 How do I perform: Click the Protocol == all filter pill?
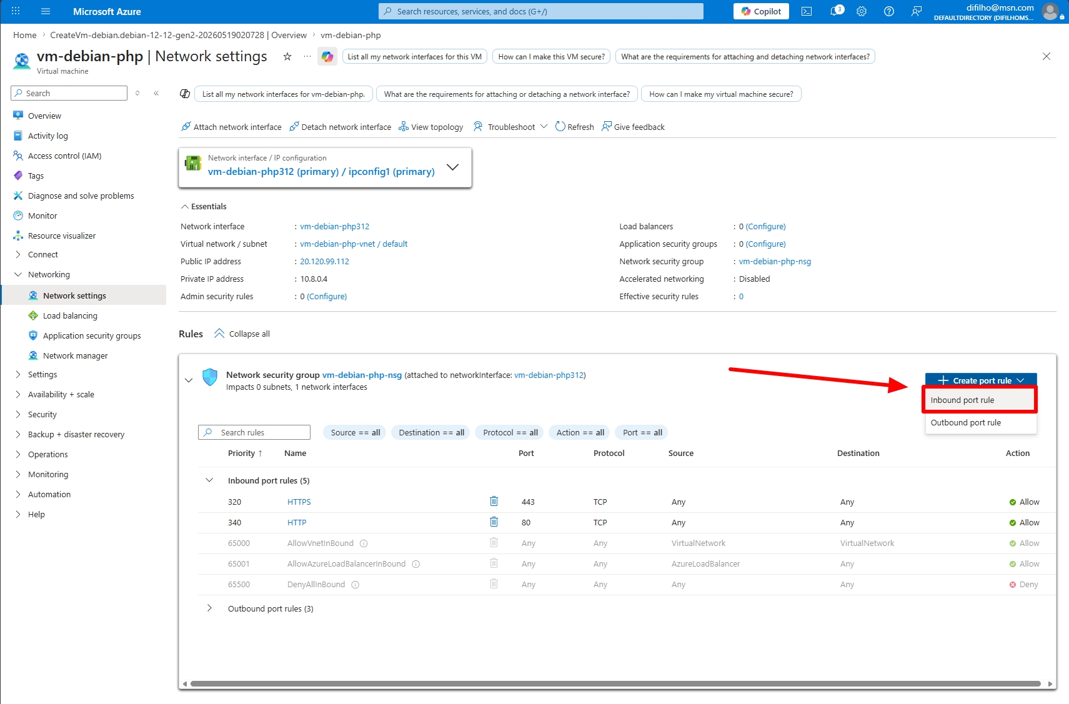tap(510, 432)
